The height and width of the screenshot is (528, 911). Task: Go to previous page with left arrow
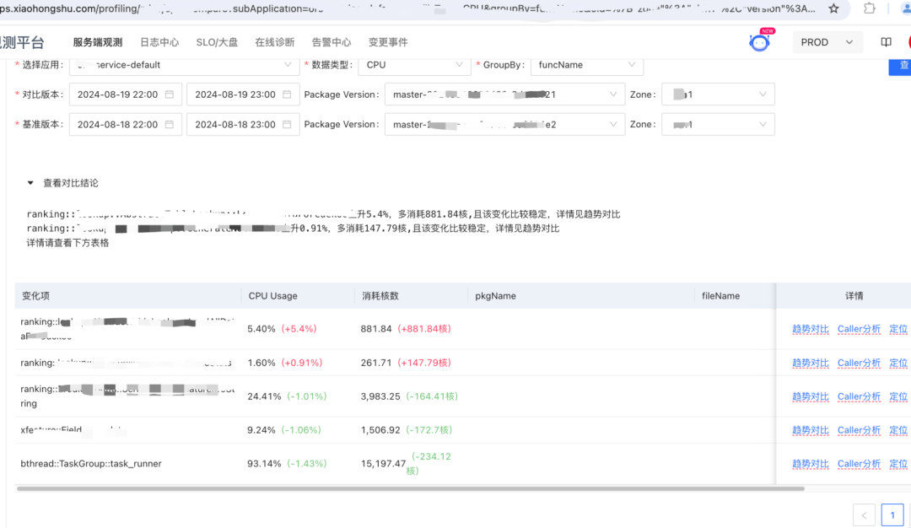point(864,515)
